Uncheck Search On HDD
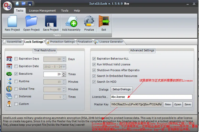This screenshot has width=199, height=132. (94, 82)
